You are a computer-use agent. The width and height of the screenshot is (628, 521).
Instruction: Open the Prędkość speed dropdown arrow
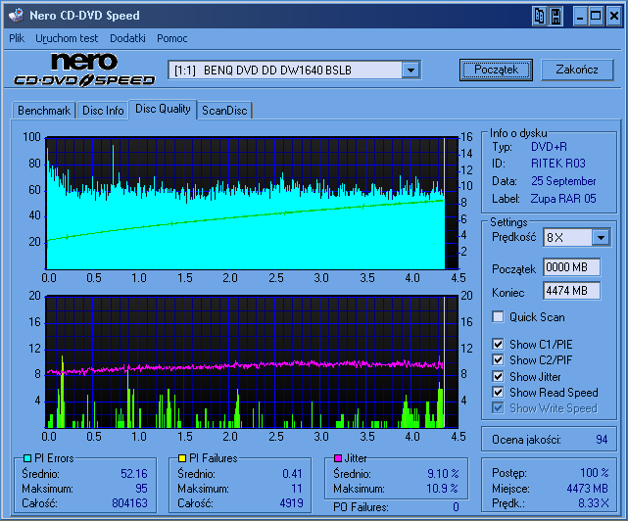click(601, 237)
